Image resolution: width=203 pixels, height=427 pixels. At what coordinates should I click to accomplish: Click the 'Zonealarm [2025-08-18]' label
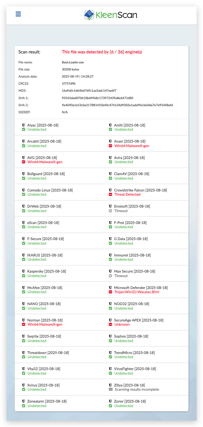click(47, 401)
